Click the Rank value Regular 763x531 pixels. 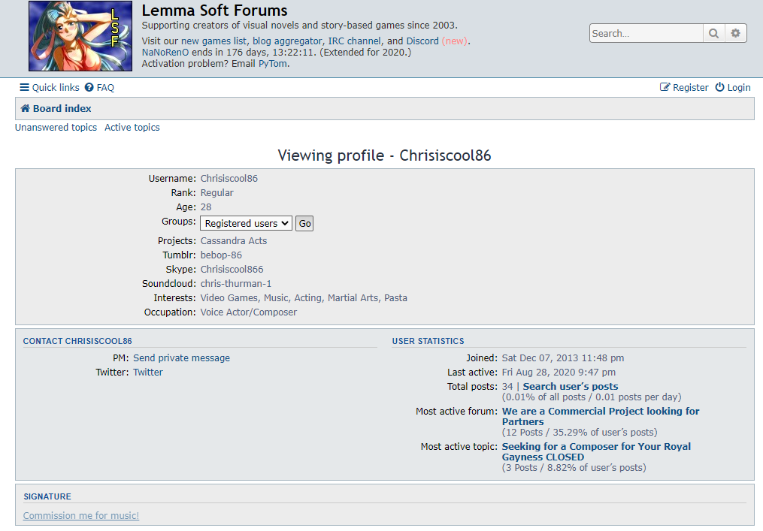coord(217,192)
